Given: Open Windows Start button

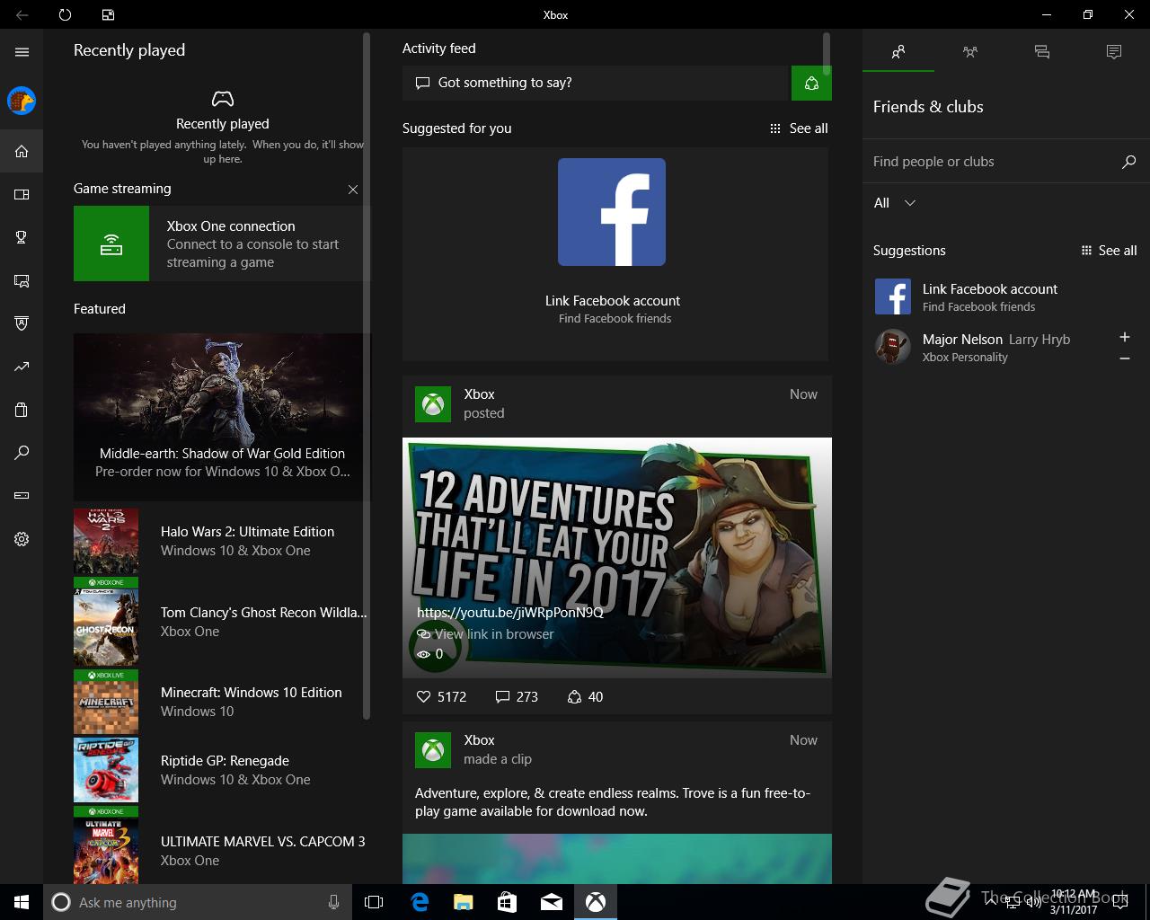Looking at the screenshot, I should [22, 902].
